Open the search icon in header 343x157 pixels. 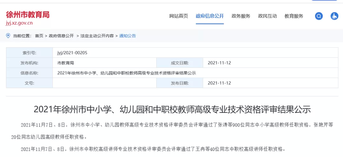click(x=319, y=16)
